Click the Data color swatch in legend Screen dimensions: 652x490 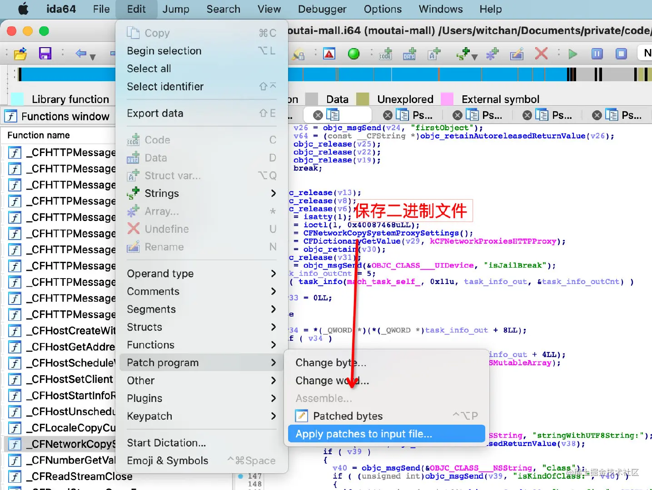[312, 99]
